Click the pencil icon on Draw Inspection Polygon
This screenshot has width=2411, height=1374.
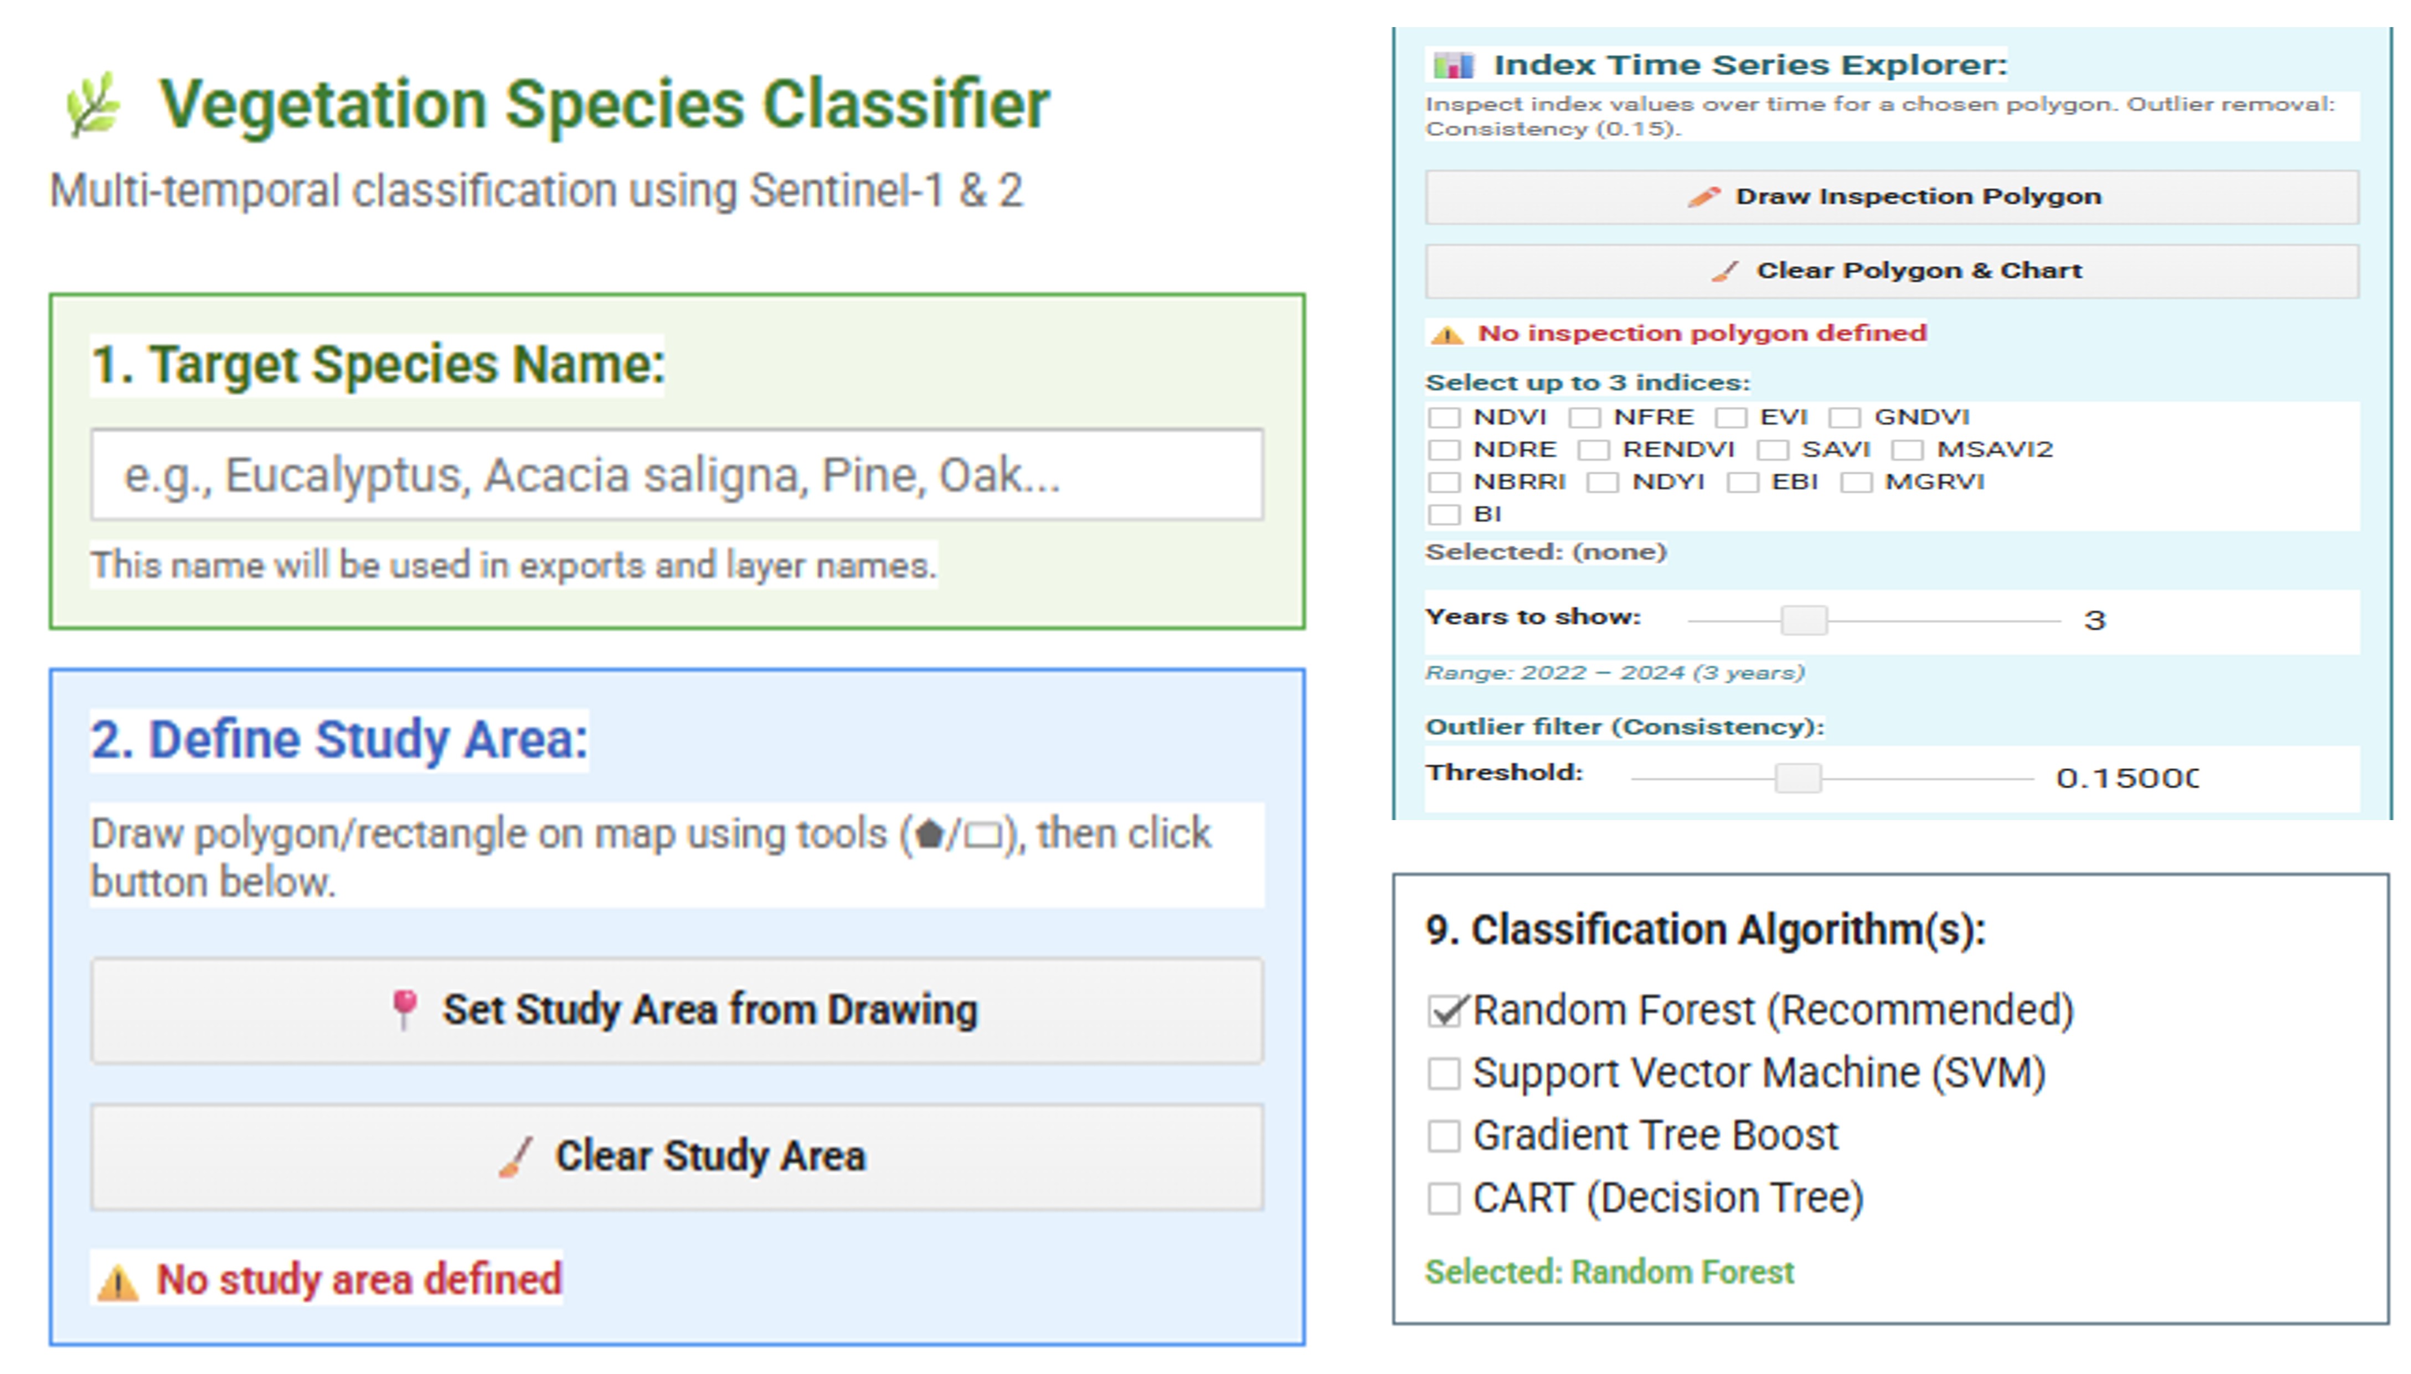[x=1704, y=196]
